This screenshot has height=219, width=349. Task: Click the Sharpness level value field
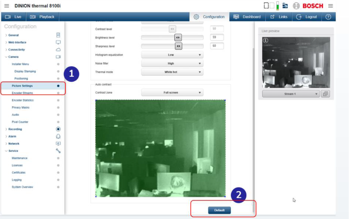[217, 46]
